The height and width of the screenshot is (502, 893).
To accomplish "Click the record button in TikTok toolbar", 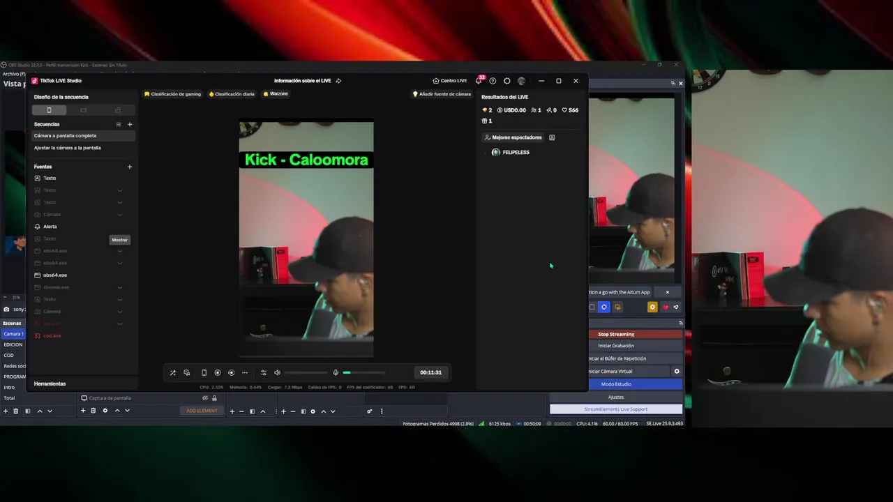I will (218, 372).
